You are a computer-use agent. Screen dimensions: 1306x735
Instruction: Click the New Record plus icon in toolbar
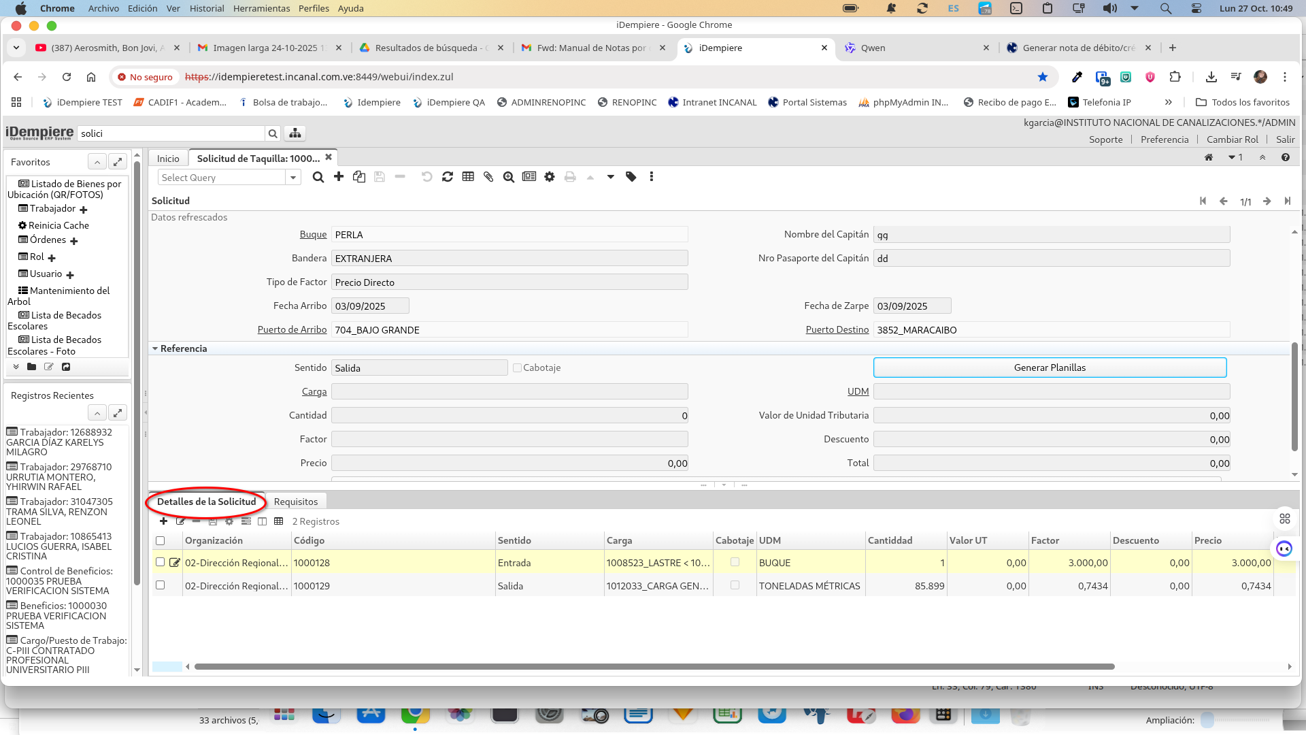pos(339,177)
